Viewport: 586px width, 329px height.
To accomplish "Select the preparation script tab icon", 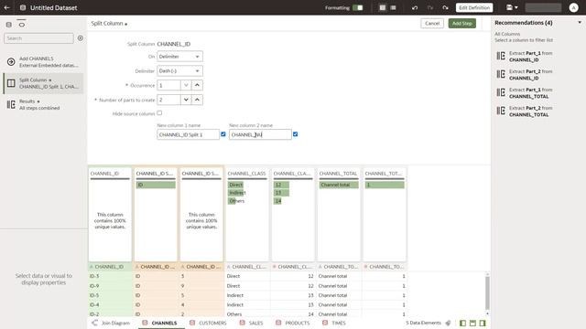I will coord(22,25).
